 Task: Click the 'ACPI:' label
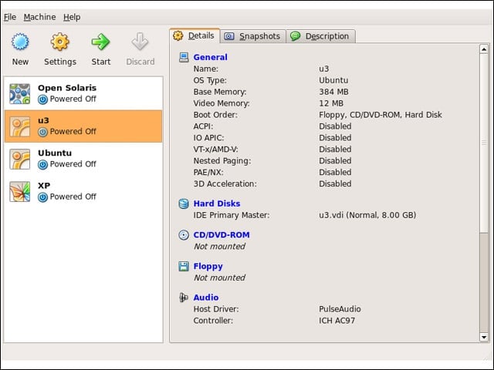click(203, 126)
